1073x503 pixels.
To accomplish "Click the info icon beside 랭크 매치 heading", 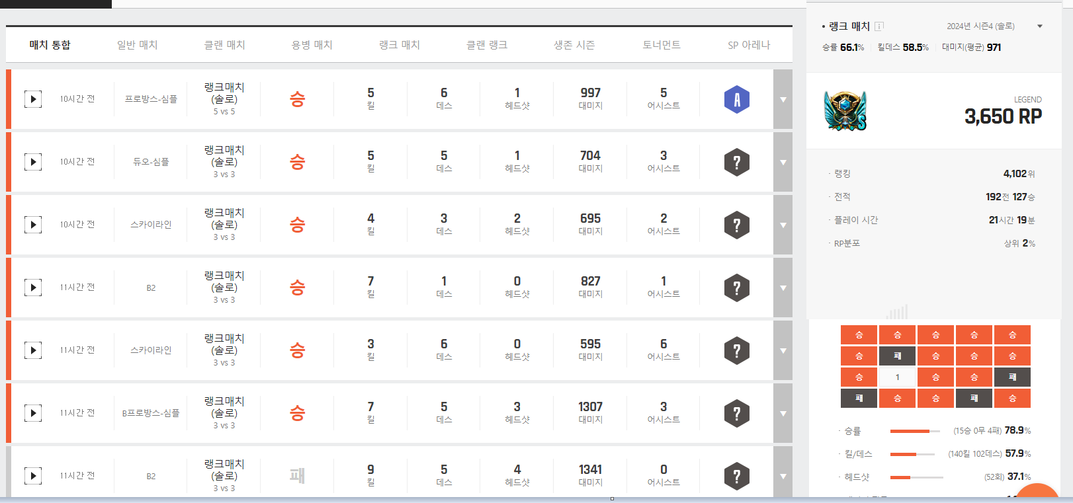I will (879, 26).
